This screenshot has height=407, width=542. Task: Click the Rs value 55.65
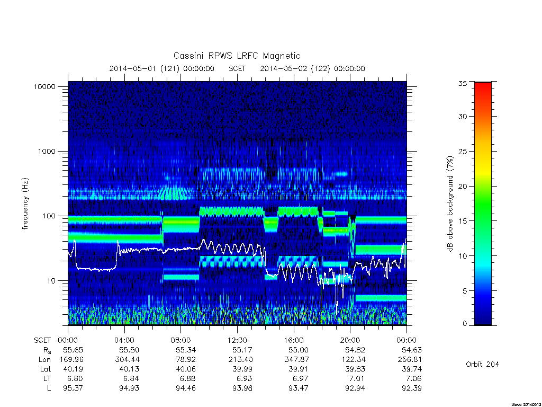coord(73,350)
